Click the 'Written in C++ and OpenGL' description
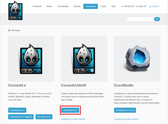Image resolution: width=168 pixels, height=124 pixels. pyautogui.click(x=30, y=97)
